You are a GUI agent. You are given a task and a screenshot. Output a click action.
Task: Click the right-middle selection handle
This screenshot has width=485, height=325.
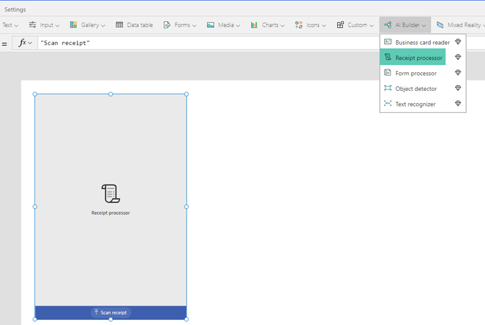[x=186, y=206]
